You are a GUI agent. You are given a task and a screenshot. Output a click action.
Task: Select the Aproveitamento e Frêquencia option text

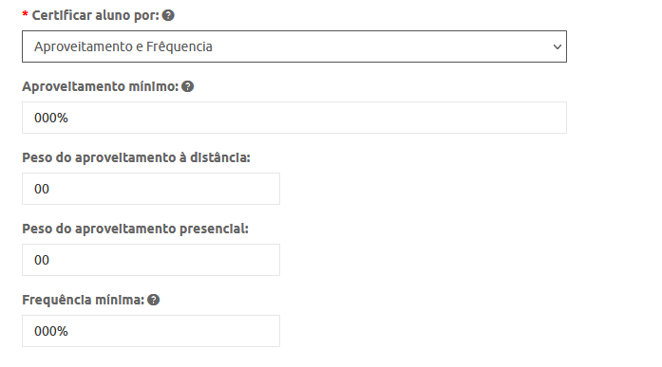(123, 46)
